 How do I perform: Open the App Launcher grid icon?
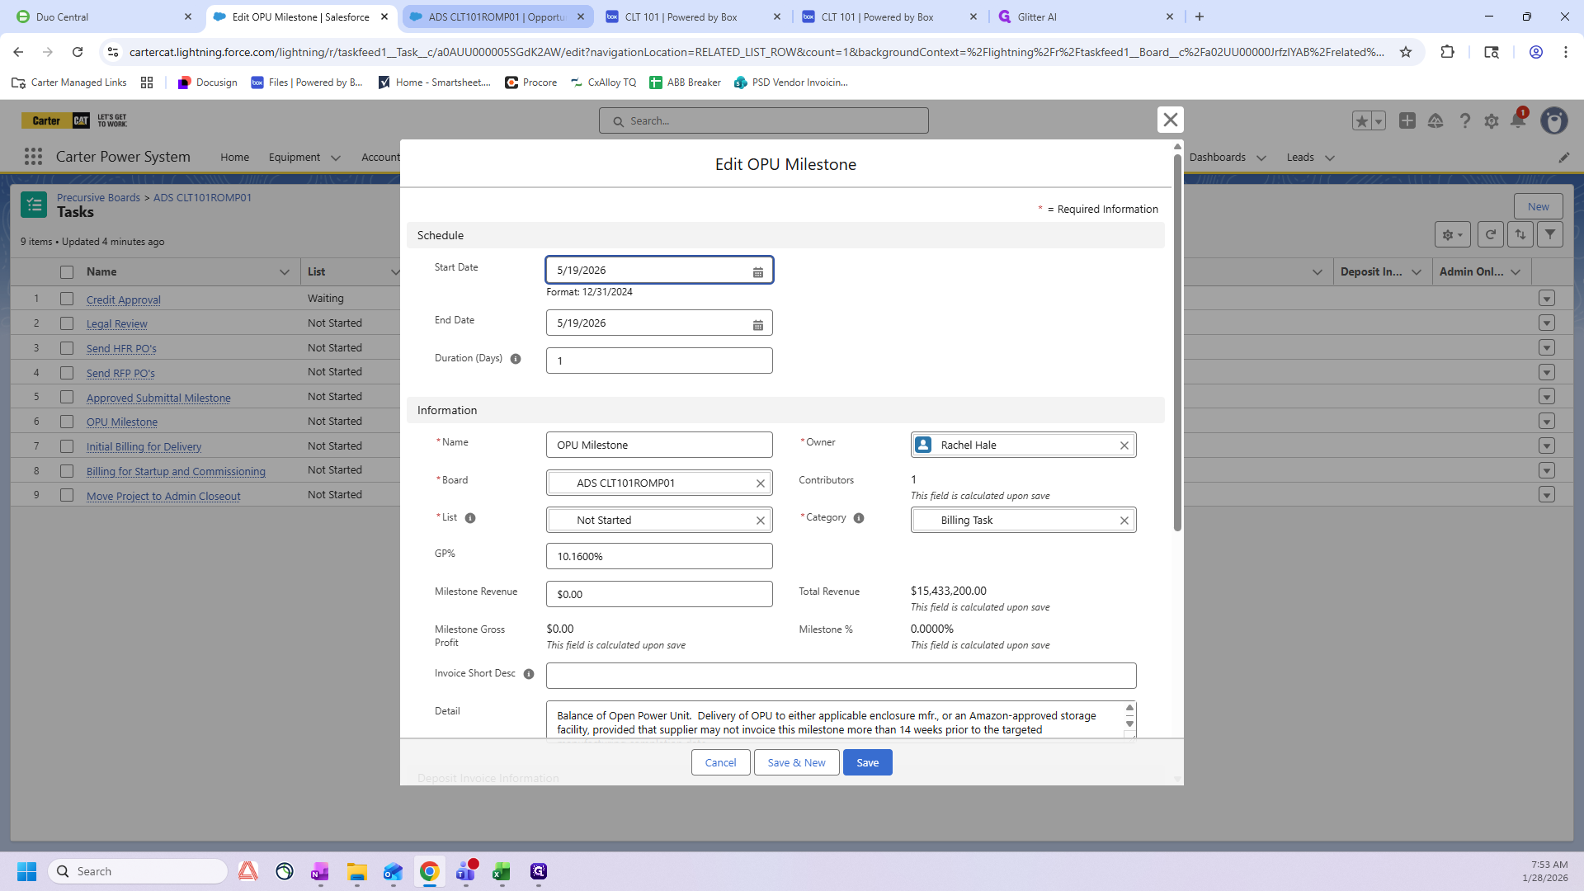33,157
